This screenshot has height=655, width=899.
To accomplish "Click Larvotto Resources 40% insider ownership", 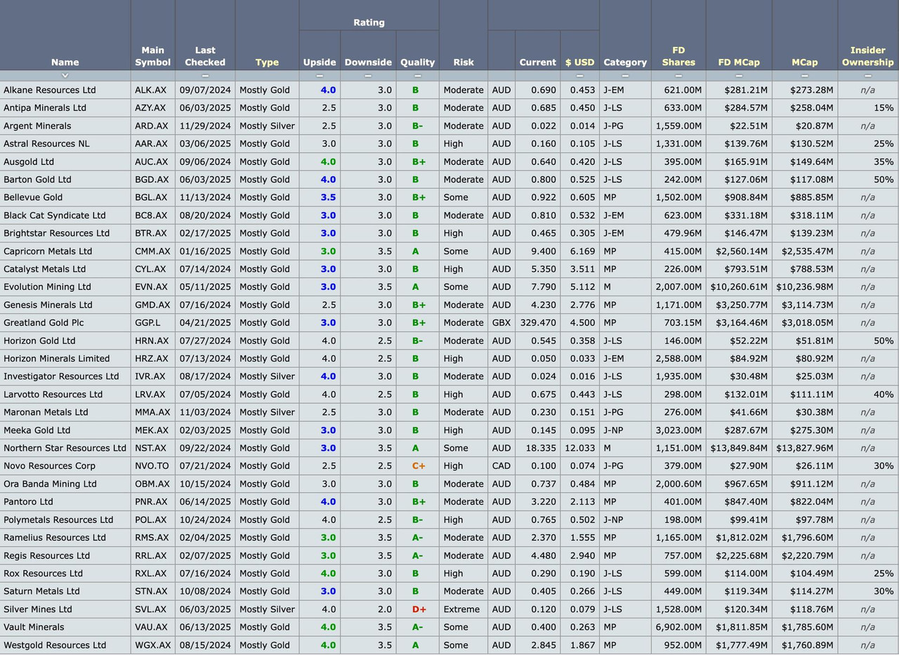I will coord(884,395).
